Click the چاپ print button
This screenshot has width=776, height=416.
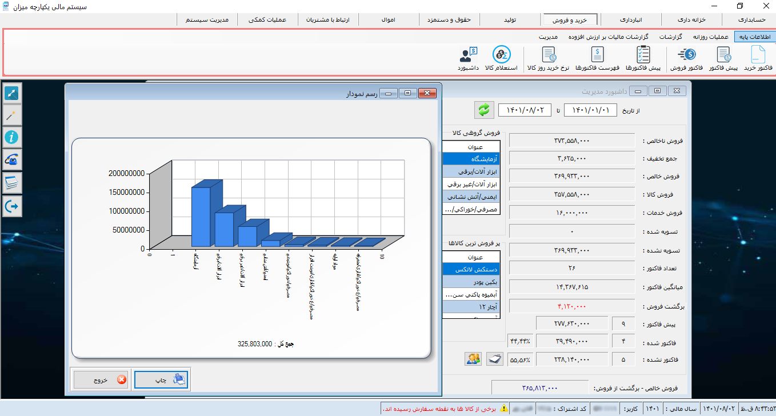(x=161, y=379)
